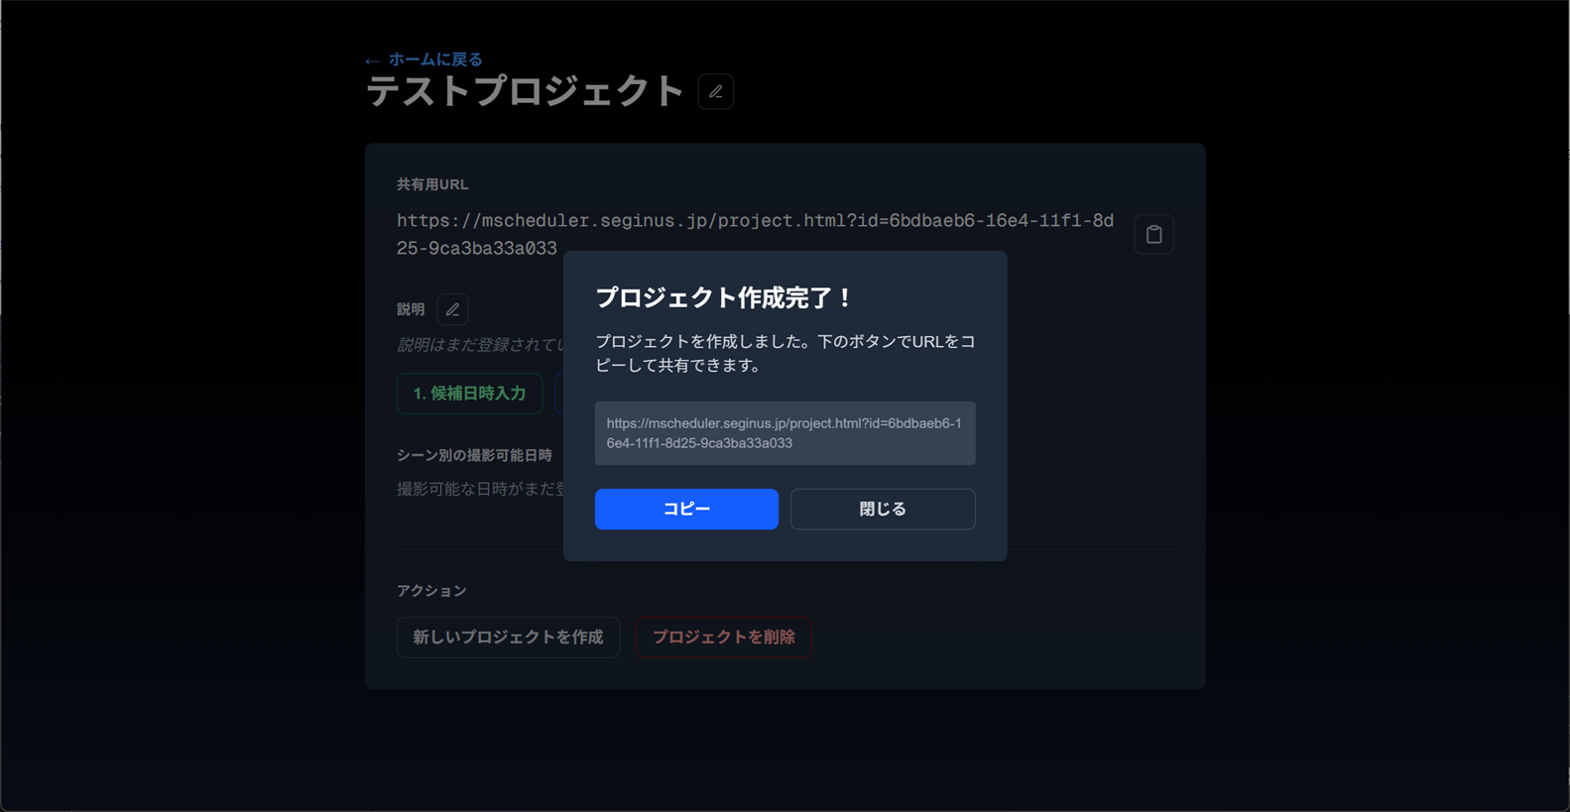Screen dimensions: 1570x812
Task: Copy the shared URL using the clipboard icon
Action: [1153, 235]
